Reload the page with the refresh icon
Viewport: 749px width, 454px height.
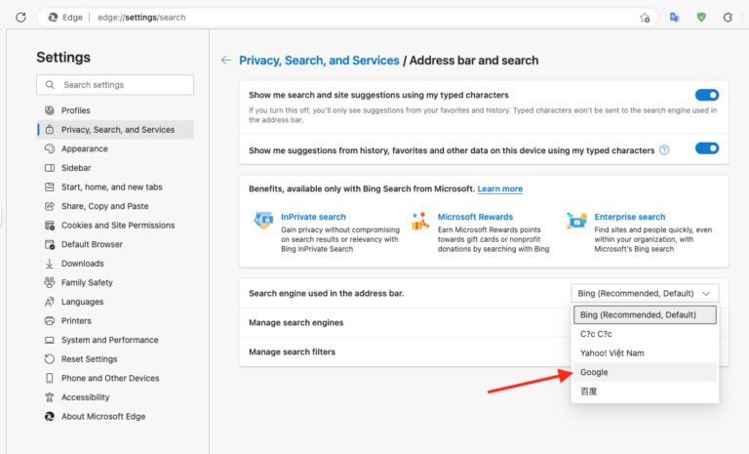pos(20,18)
